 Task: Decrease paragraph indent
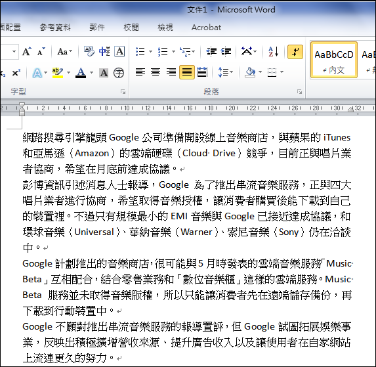coord(211,52)
